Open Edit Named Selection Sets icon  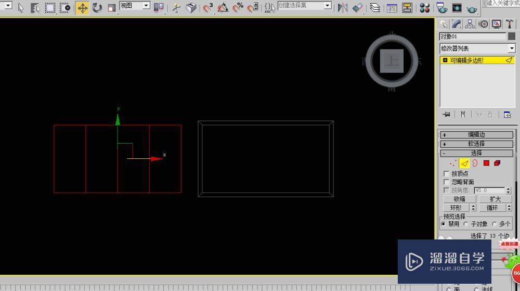click(x=269, y=8)
